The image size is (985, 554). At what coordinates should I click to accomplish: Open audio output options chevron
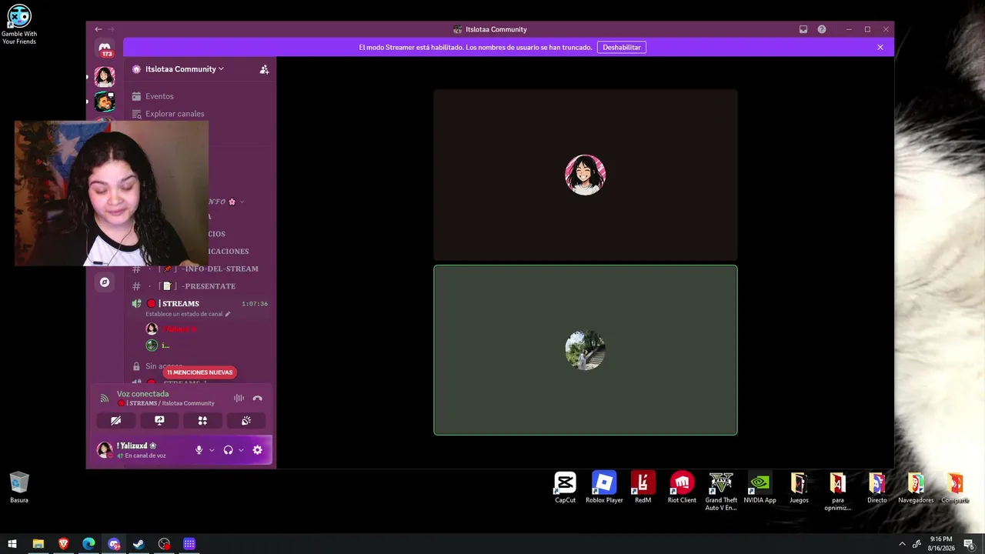[x=241, y=450]
